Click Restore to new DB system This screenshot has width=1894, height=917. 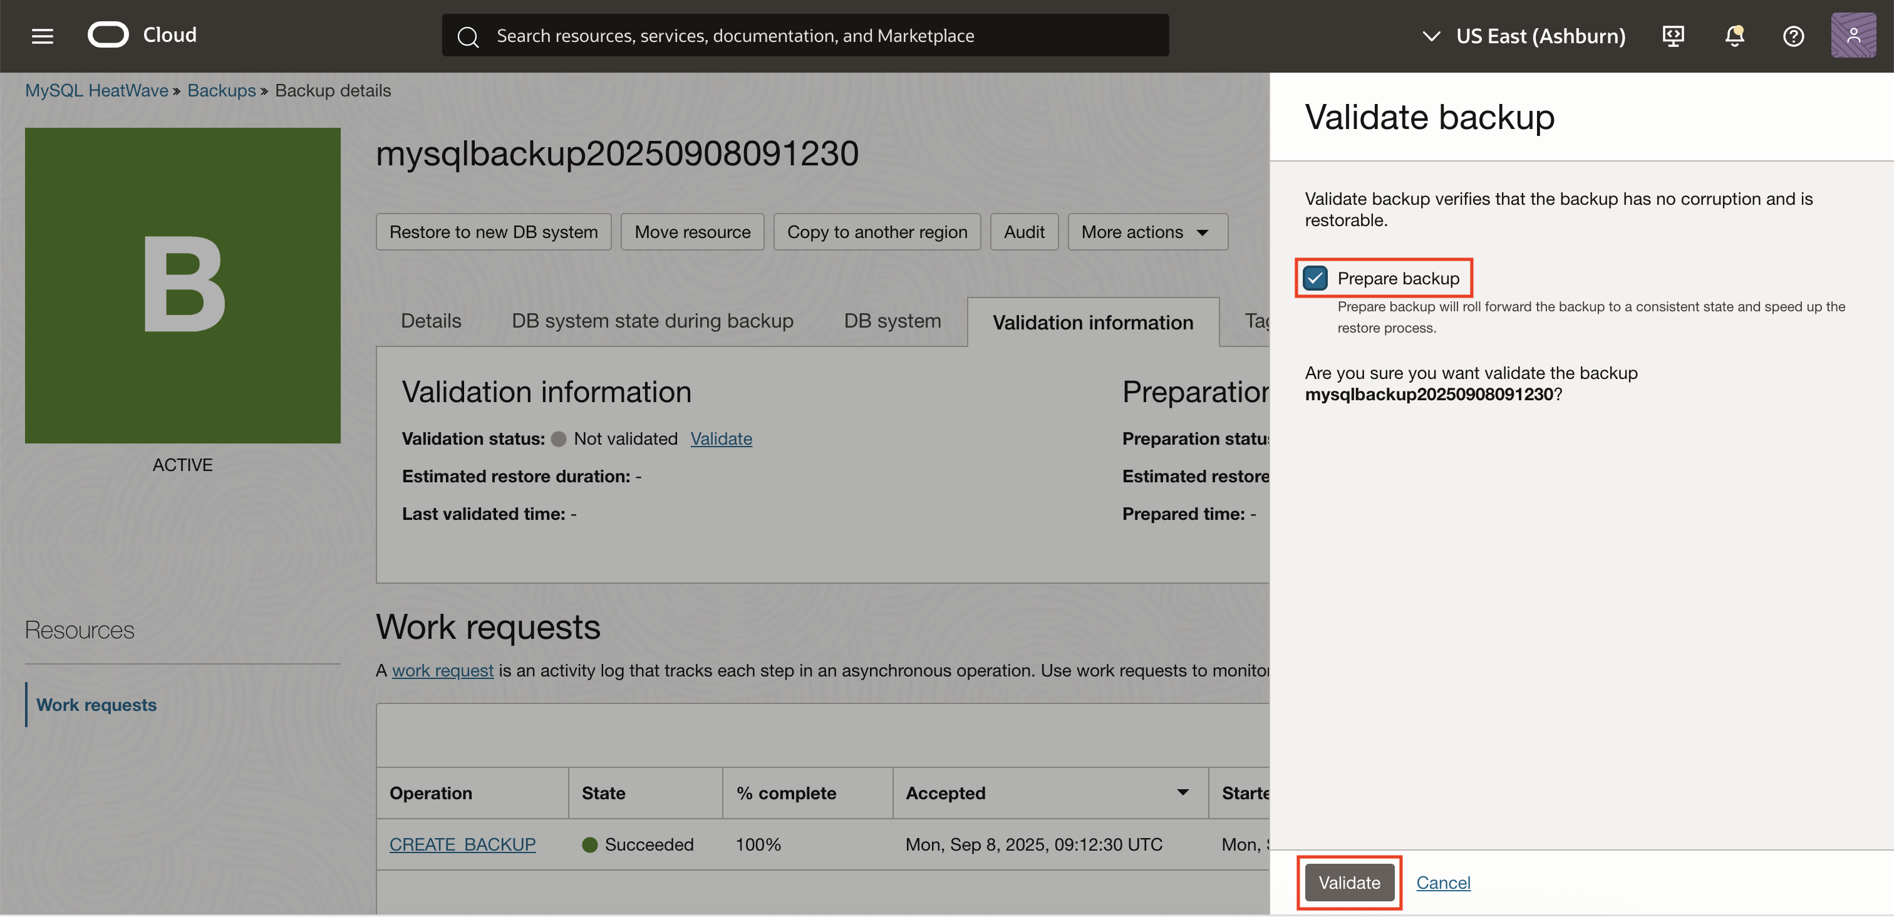pyautogui.click(x=494, y=232)
